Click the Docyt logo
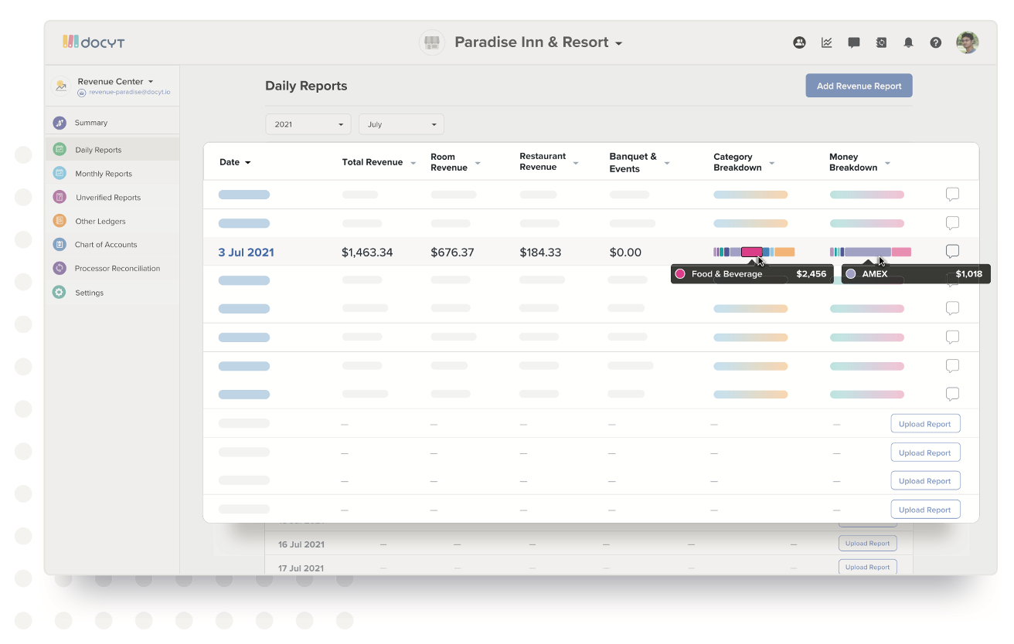 pyautogui.click(x=94, y=42)
